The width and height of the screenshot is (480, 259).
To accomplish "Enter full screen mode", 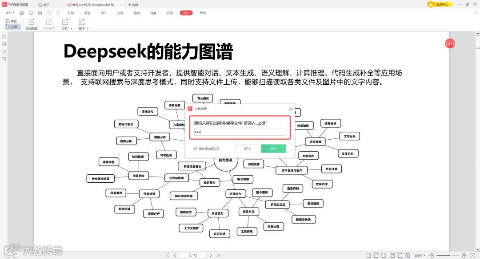I will click(x=472, y=255).
